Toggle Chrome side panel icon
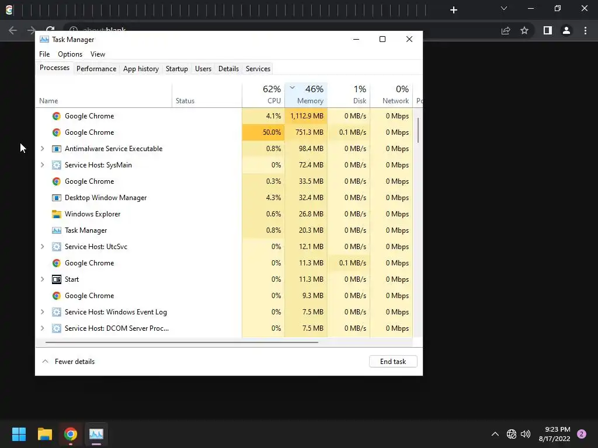The width and height of the screenshot is (598, 448). click(548, 30)
